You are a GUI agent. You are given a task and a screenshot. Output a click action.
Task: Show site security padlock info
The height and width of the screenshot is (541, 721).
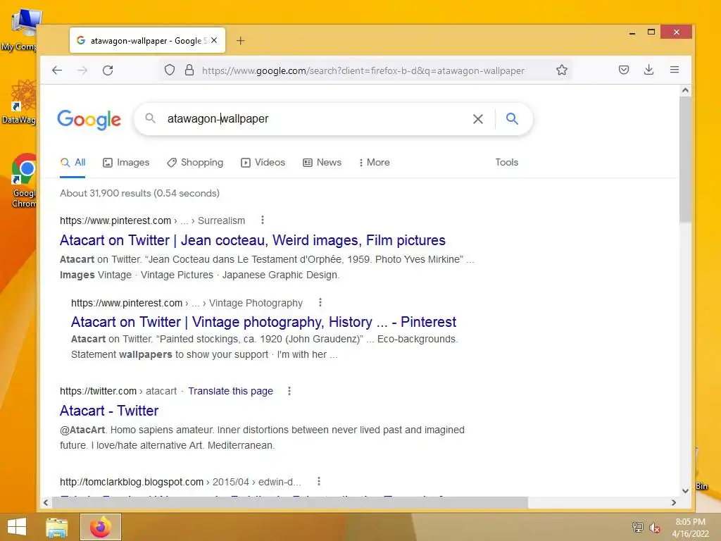point(189,70)
